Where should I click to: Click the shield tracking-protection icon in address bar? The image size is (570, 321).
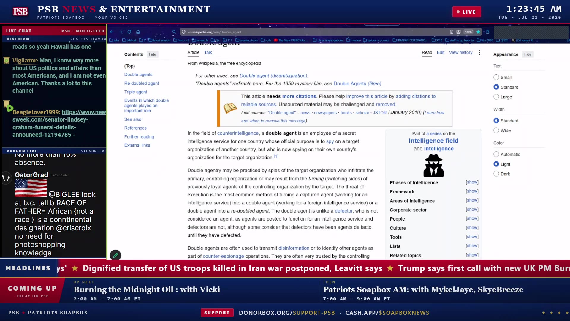coord(183,32)
